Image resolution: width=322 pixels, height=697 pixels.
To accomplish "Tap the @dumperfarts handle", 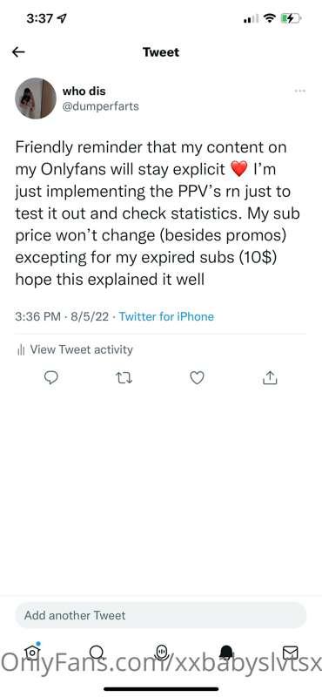I will coord(101,106).
